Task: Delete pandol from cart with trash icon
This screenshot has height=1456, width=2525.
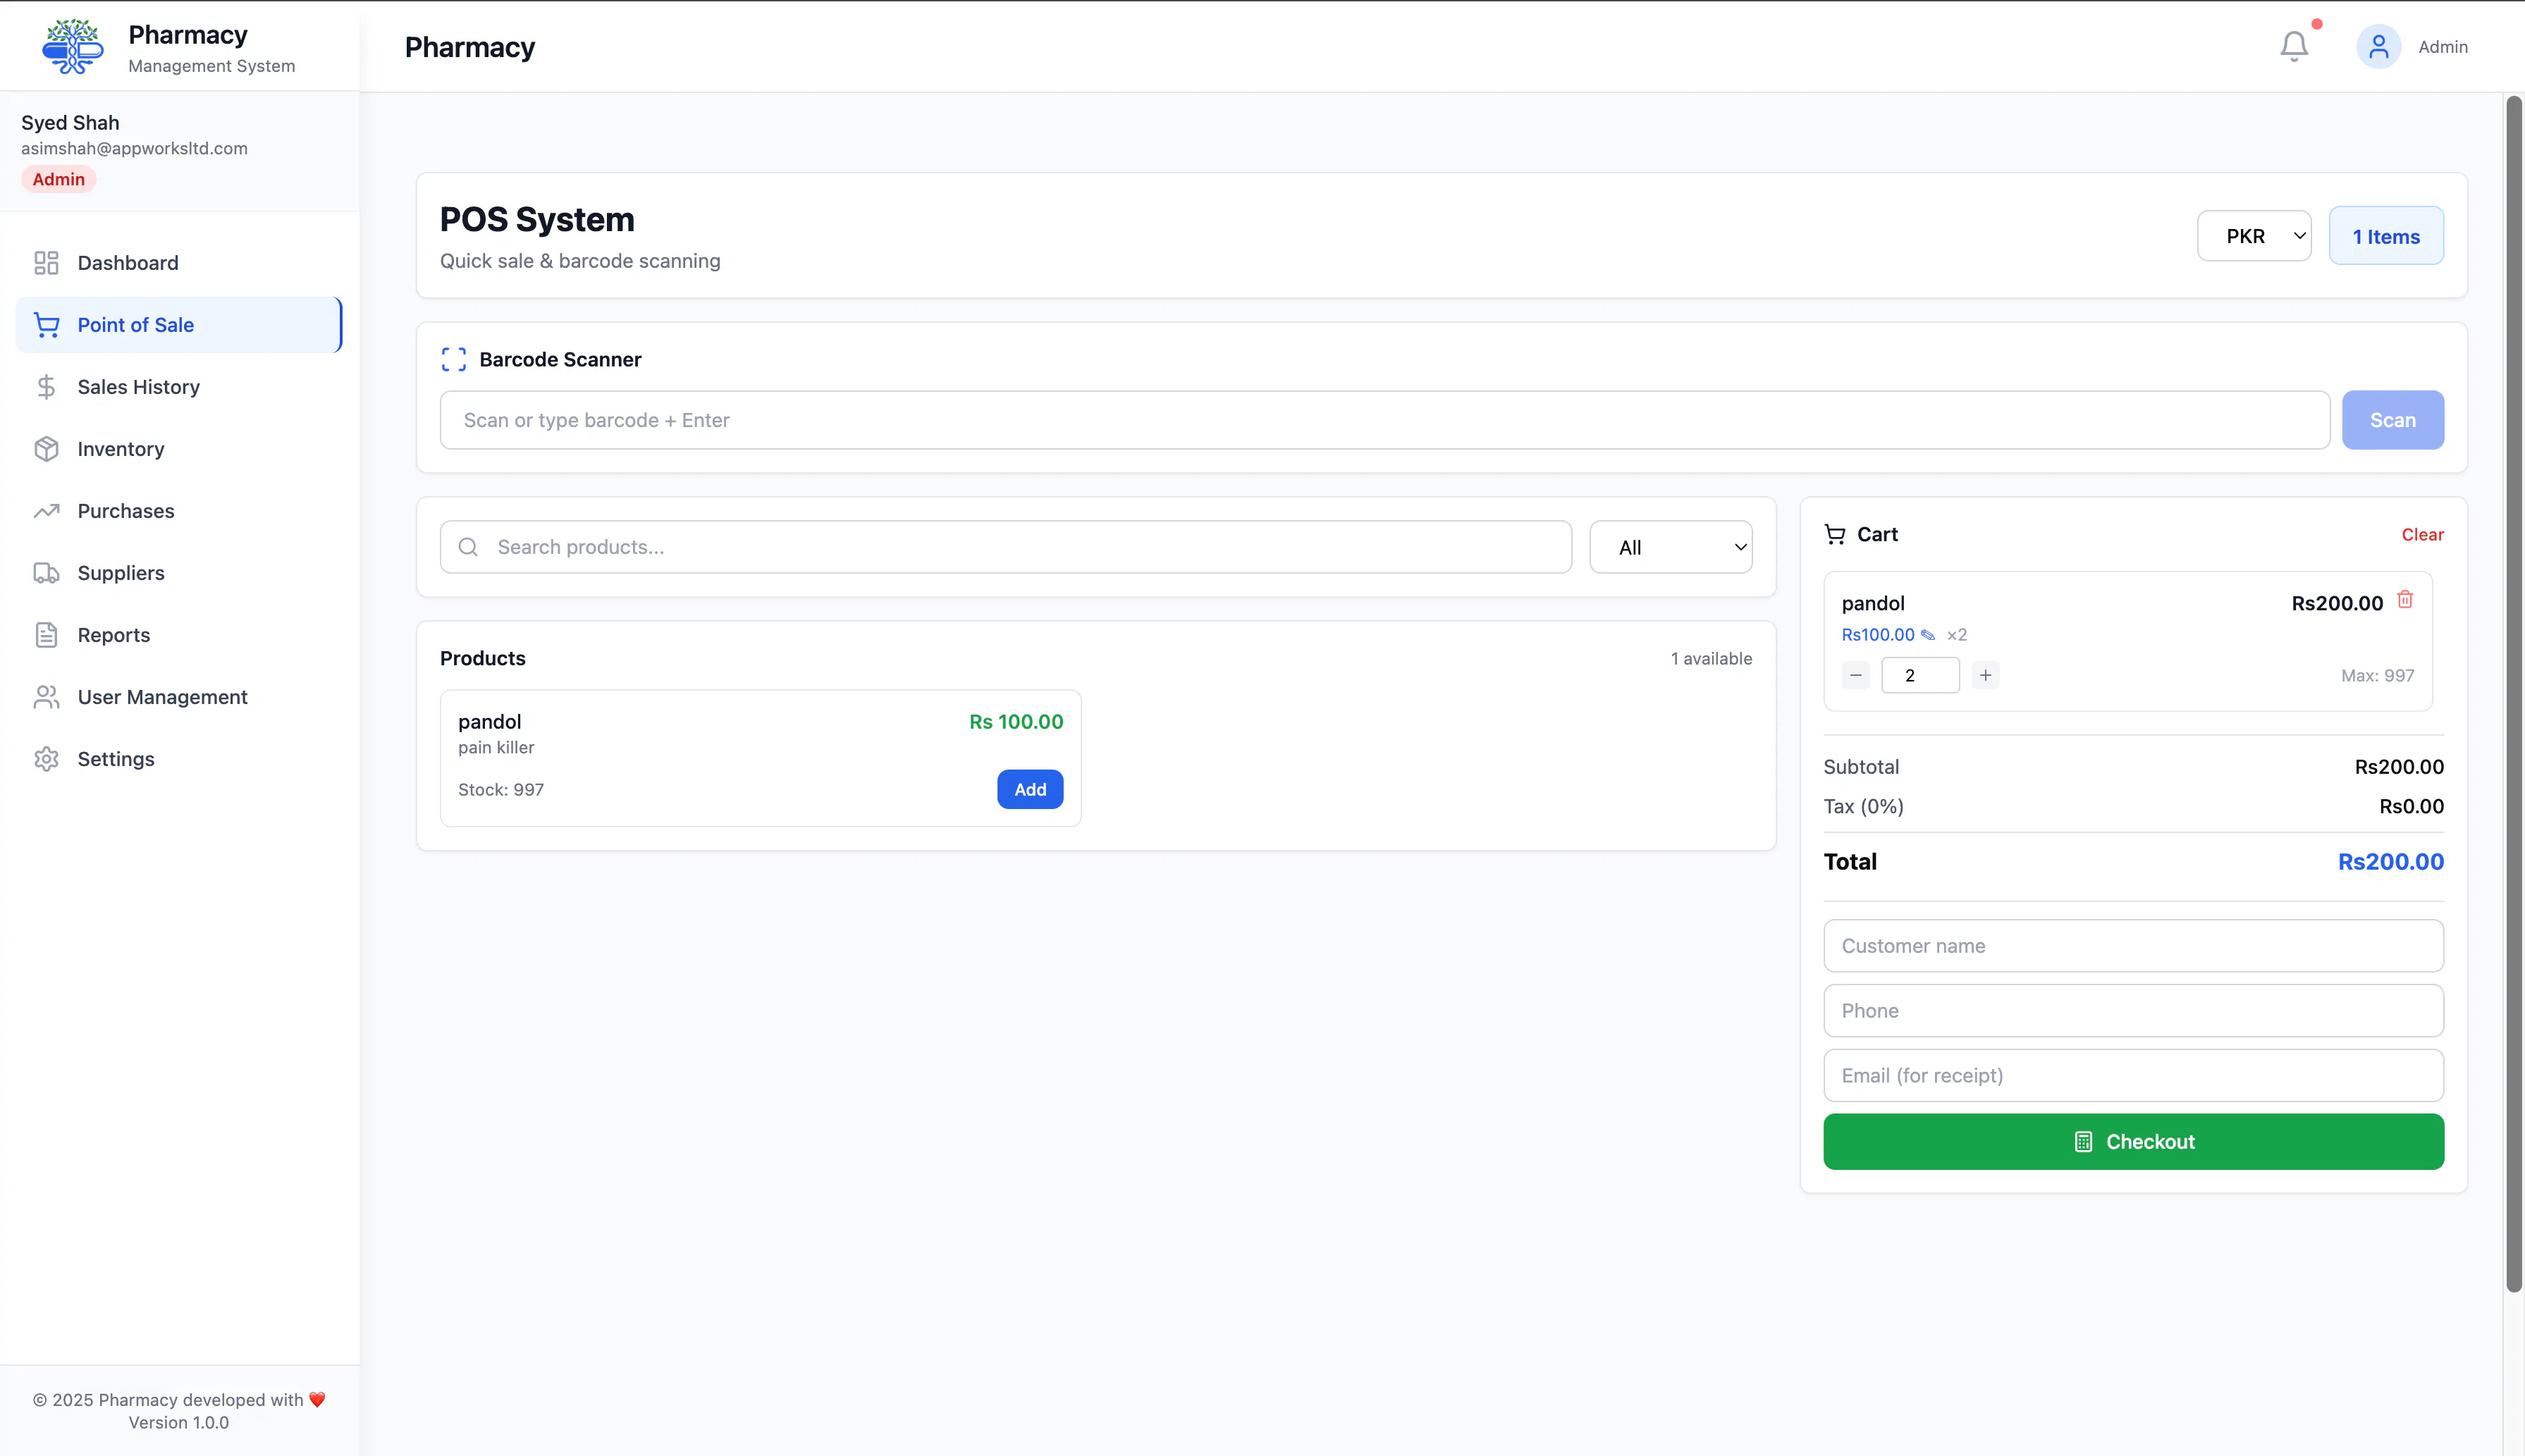Action: [2405, 599]
